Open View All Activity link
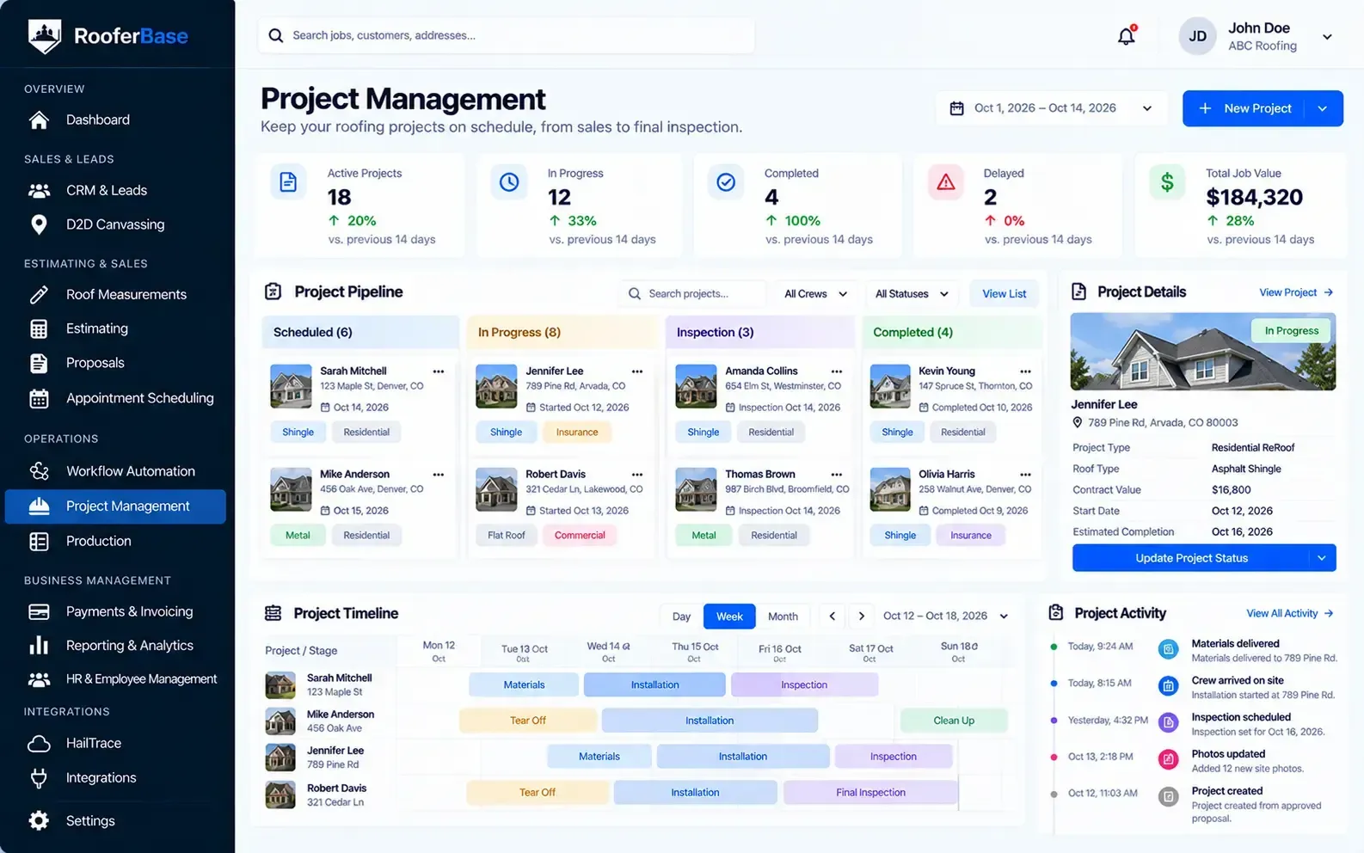 click(1290, 613)
